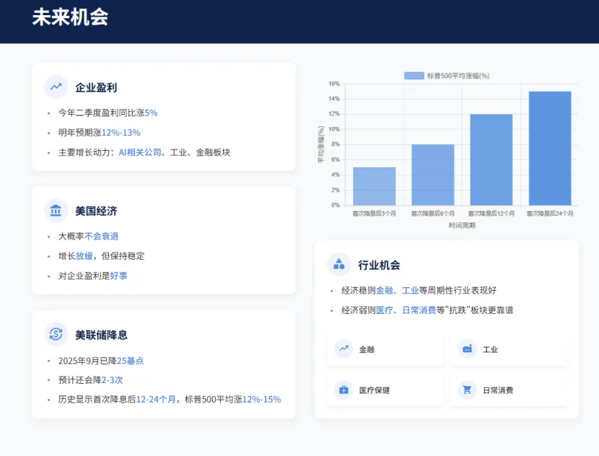The height and width of the screenshot is (456, 599).
Task: Click the shapes icon beside 行业机会
Action: pyautogui.click(x=338, y=265)
